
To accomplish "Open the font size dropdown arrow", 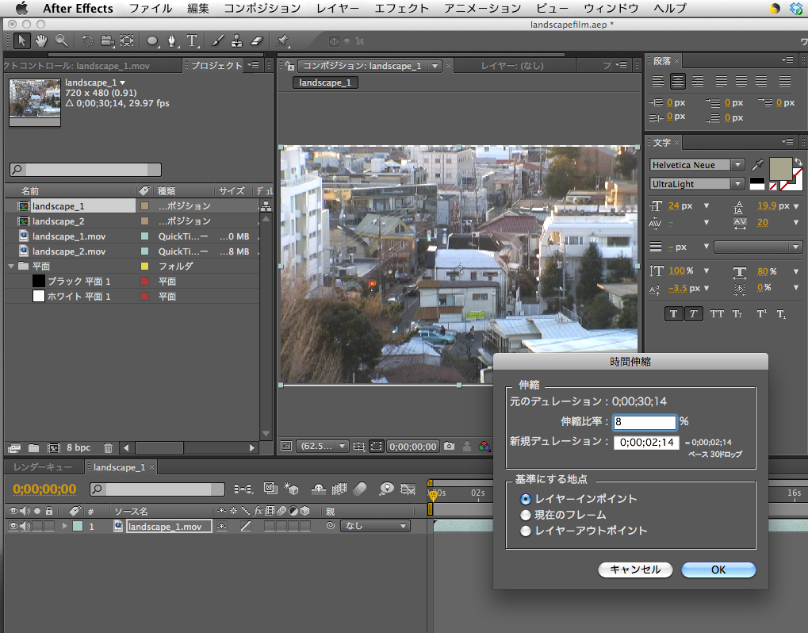I will (x=707, y=205).
